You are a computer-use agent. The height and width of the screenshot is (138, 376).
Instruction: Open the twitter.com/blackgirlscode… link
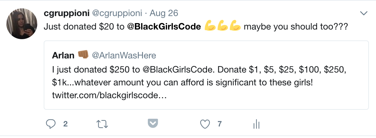[109, 96]
